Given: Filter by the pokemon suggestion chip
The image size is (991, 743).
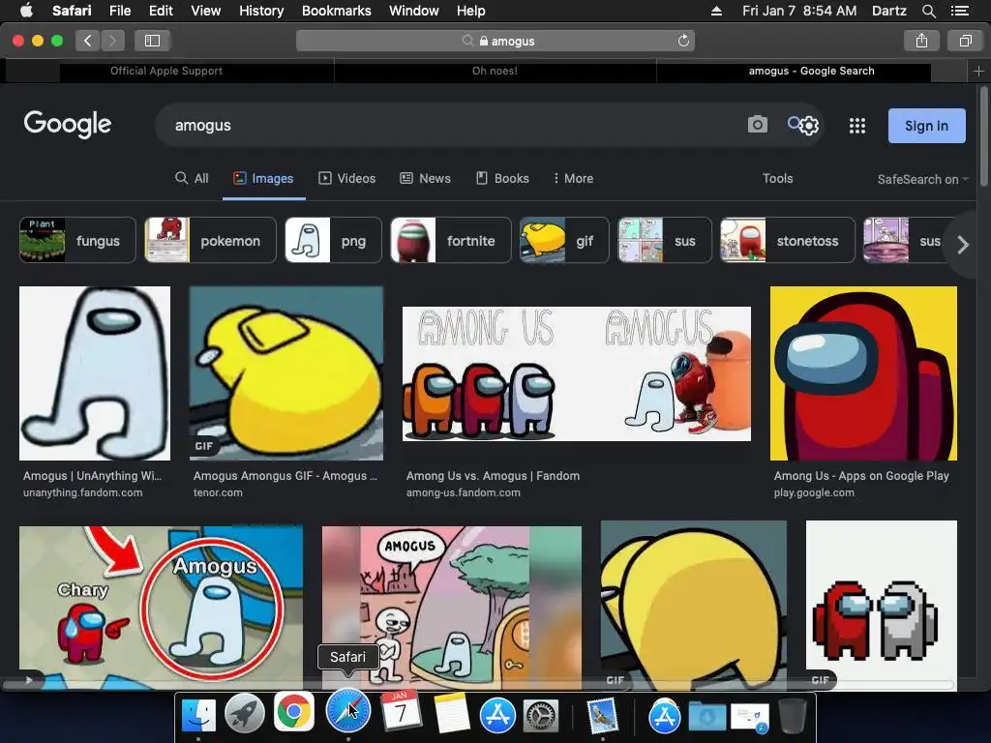Looking at the screenshot, I should coord(210,240).
